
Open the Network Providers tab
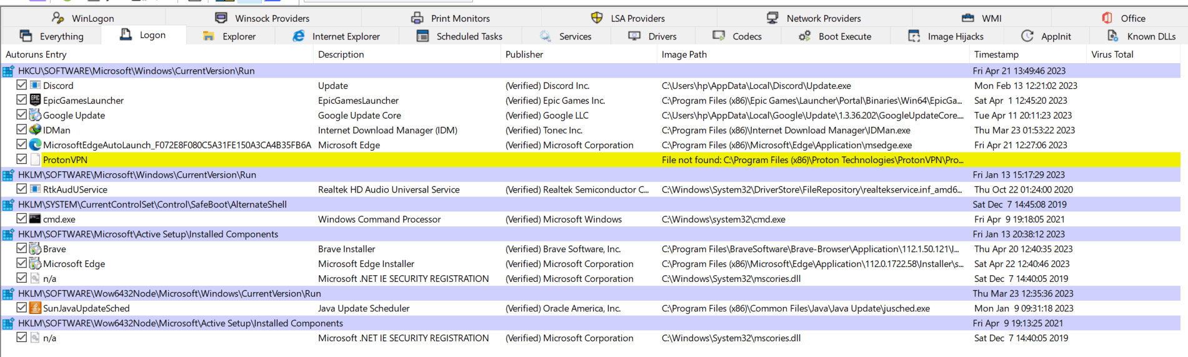(x=814, y=18)
